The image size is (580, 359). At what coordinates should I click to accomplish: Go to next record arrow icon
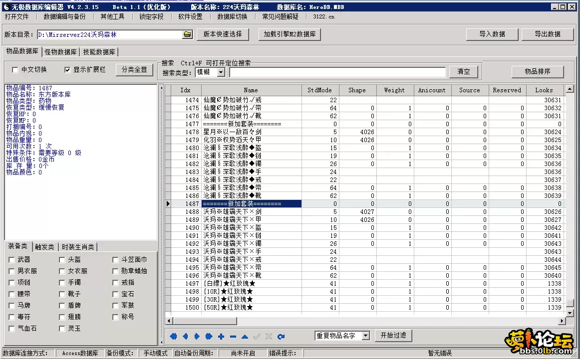pos(197,337)
